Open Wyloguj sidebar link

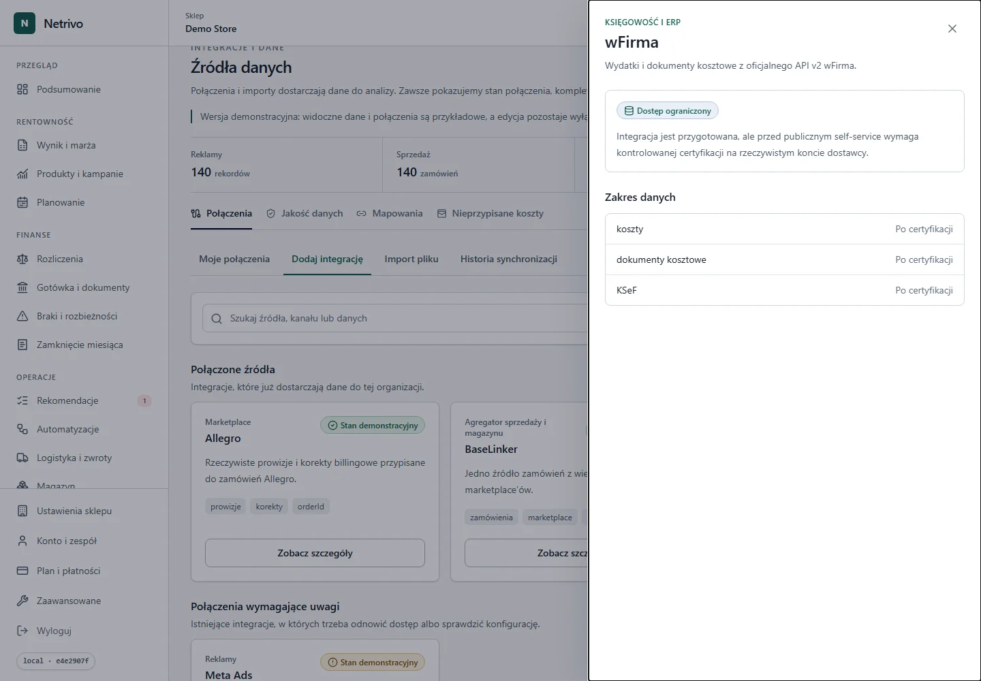[x=84, y=631]
